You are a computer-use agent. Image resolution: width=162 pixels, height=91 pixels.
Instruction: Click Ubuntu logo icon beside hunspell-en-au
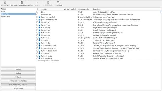point(39,56)
